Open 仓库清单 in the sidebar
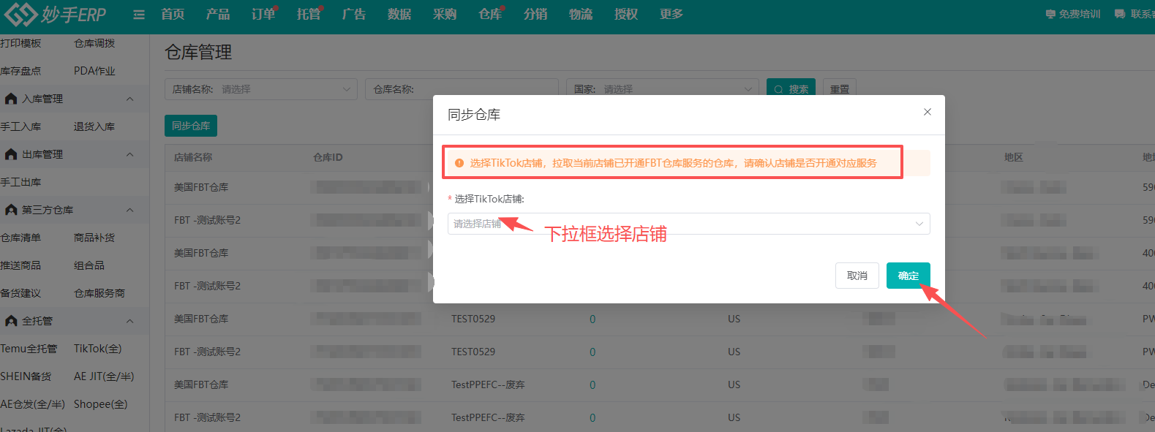 click(x=21, y=238)
